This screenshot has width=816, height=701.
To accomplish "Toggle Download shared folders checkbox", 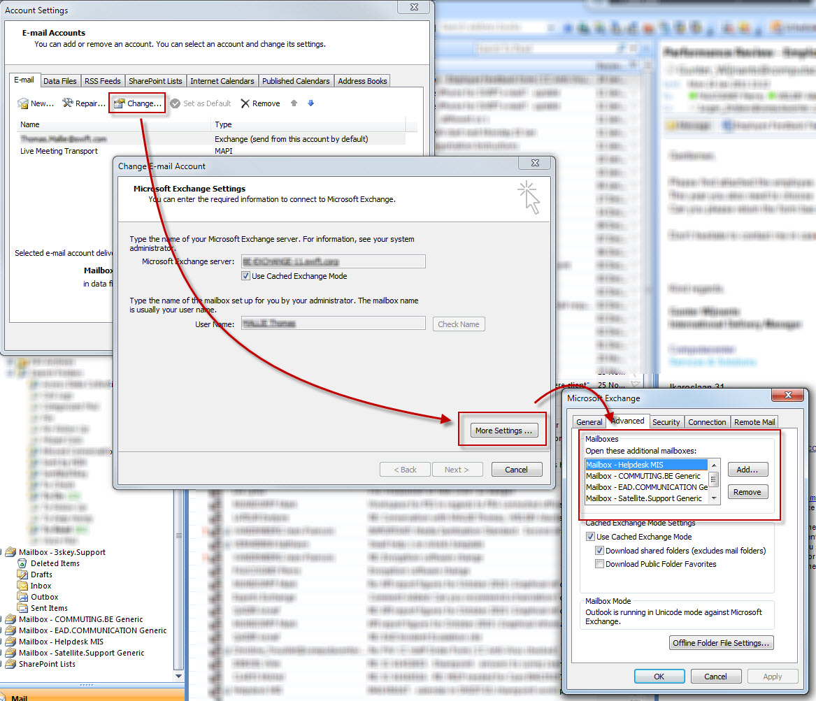I will (x=599, y=551).
